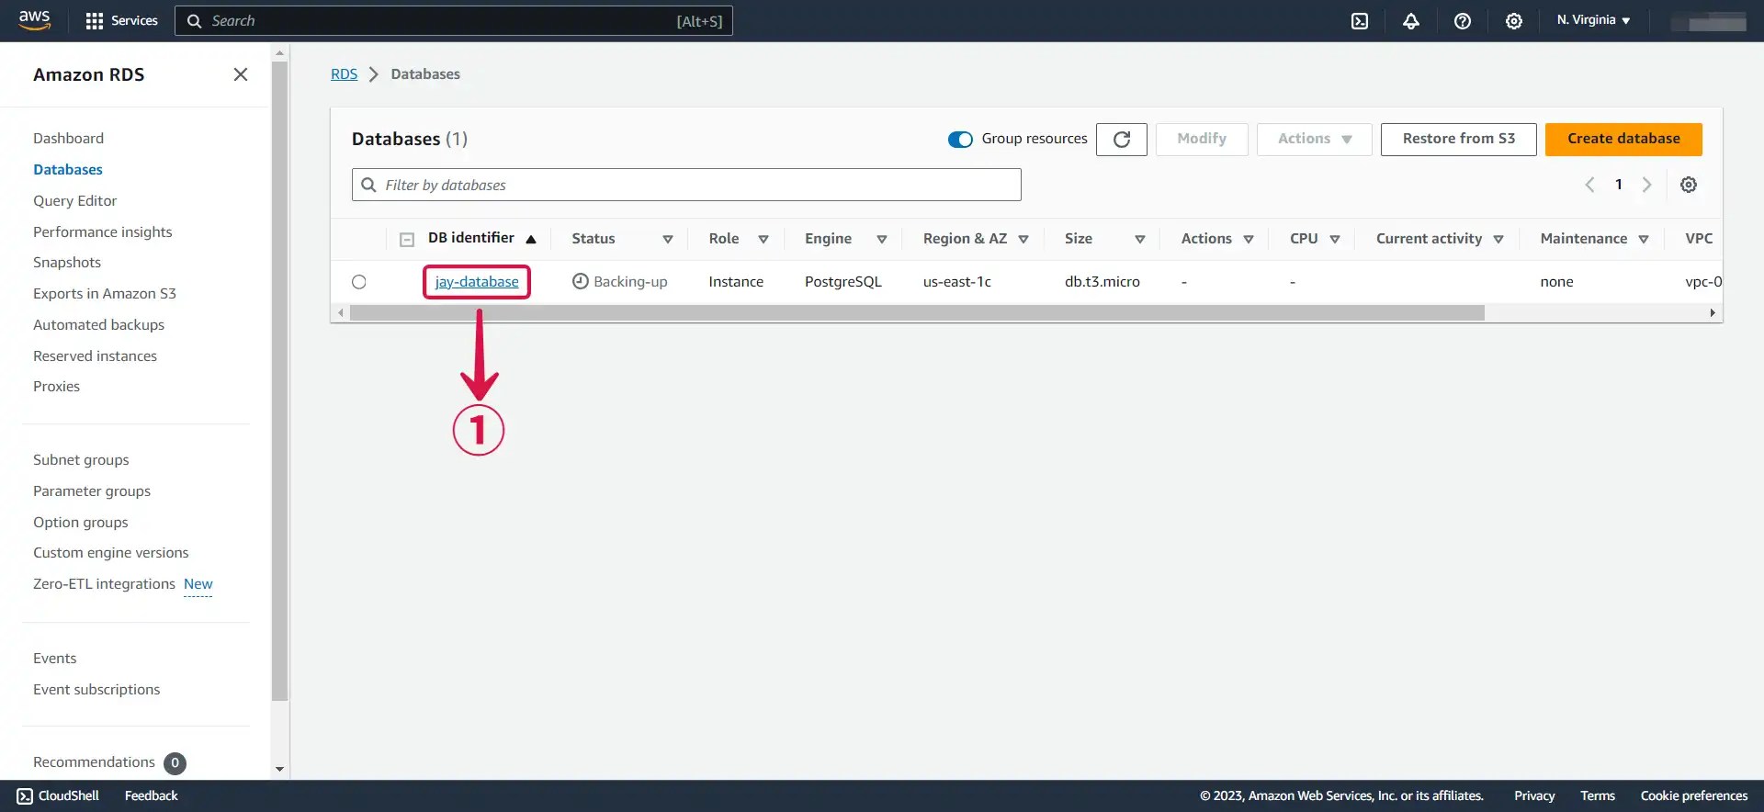Open the help question mark icon
Viewport: 1764px width, 812px height.
coord(1463,20)
